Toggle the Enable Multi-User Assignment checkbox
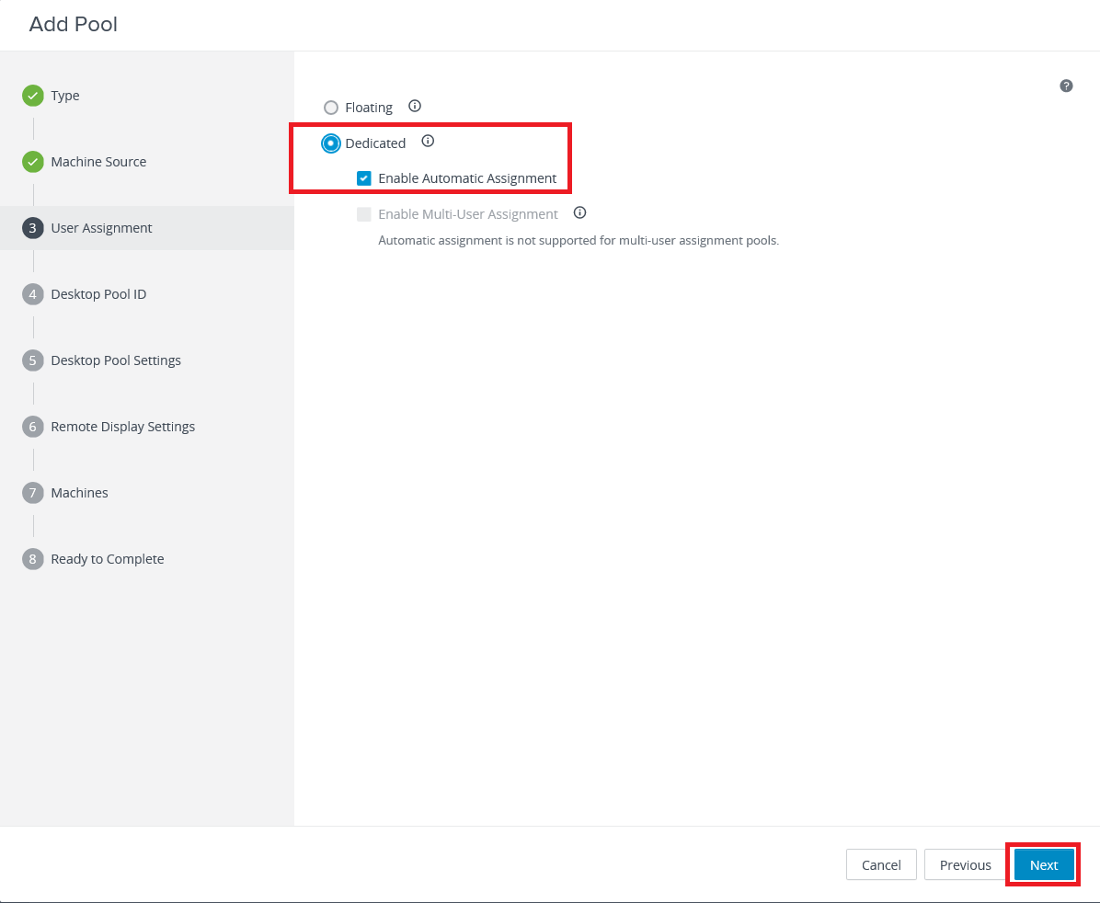This screenshot has width=1100, height=903. point(364,214)
